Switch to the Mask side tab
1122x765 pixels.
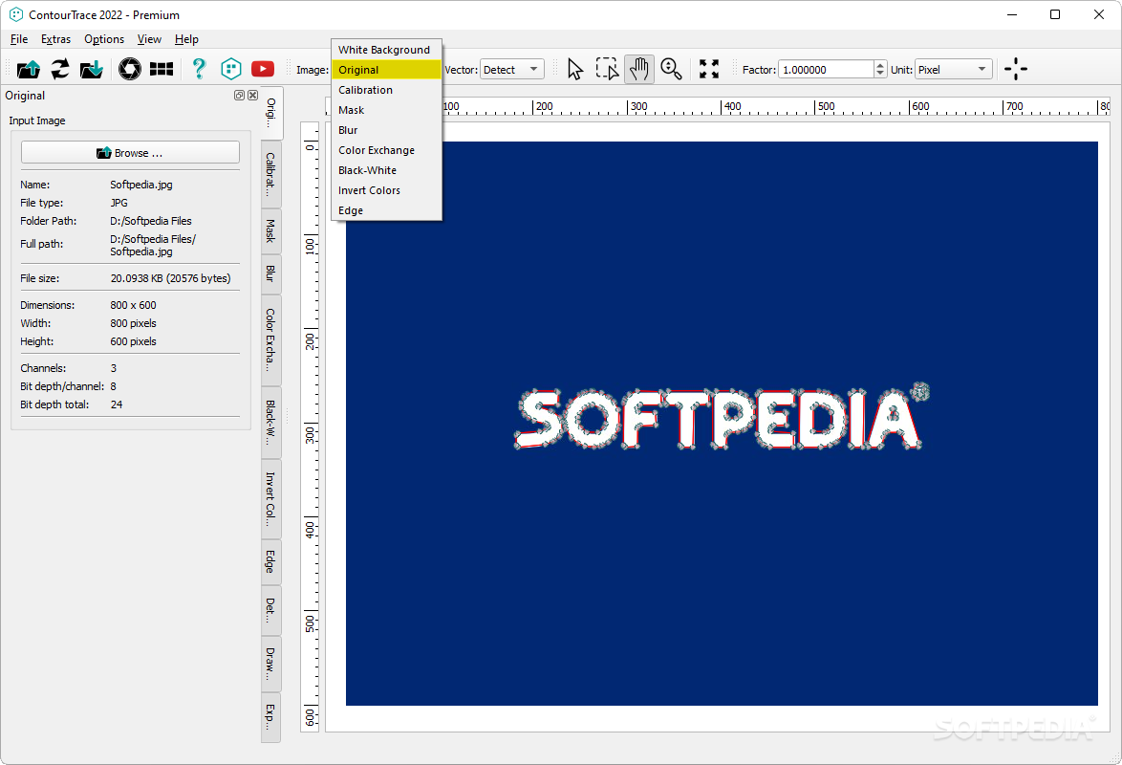[270, 230]
